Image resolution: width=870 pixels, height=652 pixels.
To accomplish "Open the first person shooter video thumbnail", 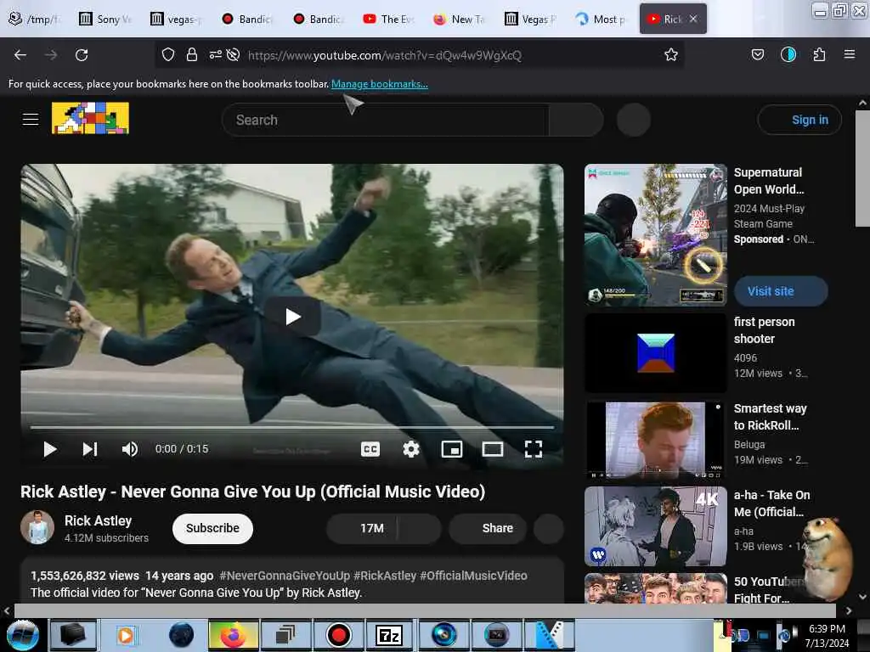I will [656, 353].
